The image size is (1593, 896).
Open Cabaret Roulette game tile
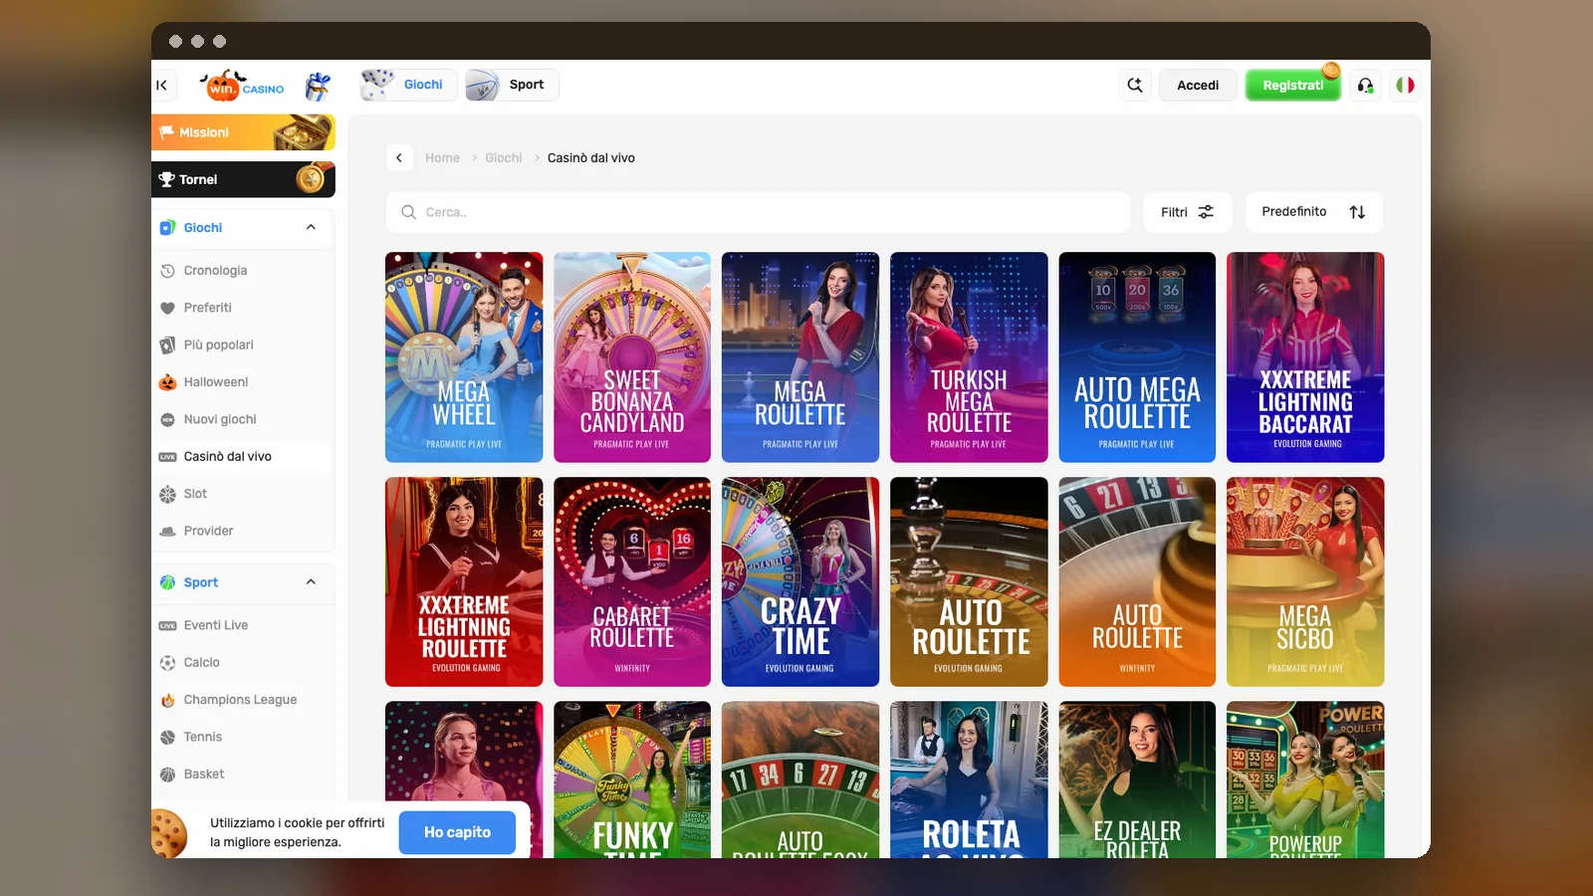coord(632,581)
